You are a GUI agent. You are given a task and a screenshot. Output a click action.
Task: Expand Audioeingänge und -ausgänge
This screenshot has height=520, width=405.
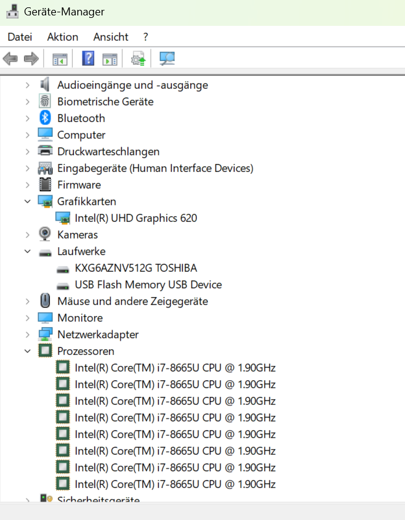click(28, 85)
